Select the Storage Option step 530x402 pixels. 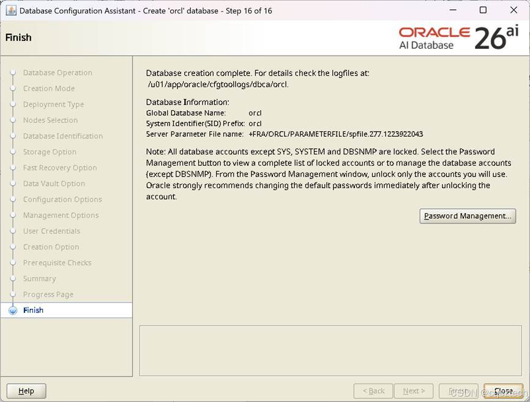click(50, 152)
